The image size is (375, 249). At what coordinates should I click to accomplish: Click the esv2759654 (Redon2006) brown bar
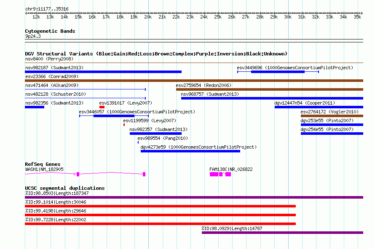click(x=270, y=89)
